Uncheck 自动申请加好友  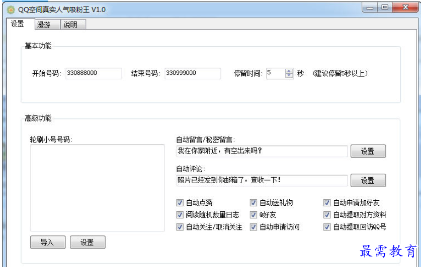point(327,203)
